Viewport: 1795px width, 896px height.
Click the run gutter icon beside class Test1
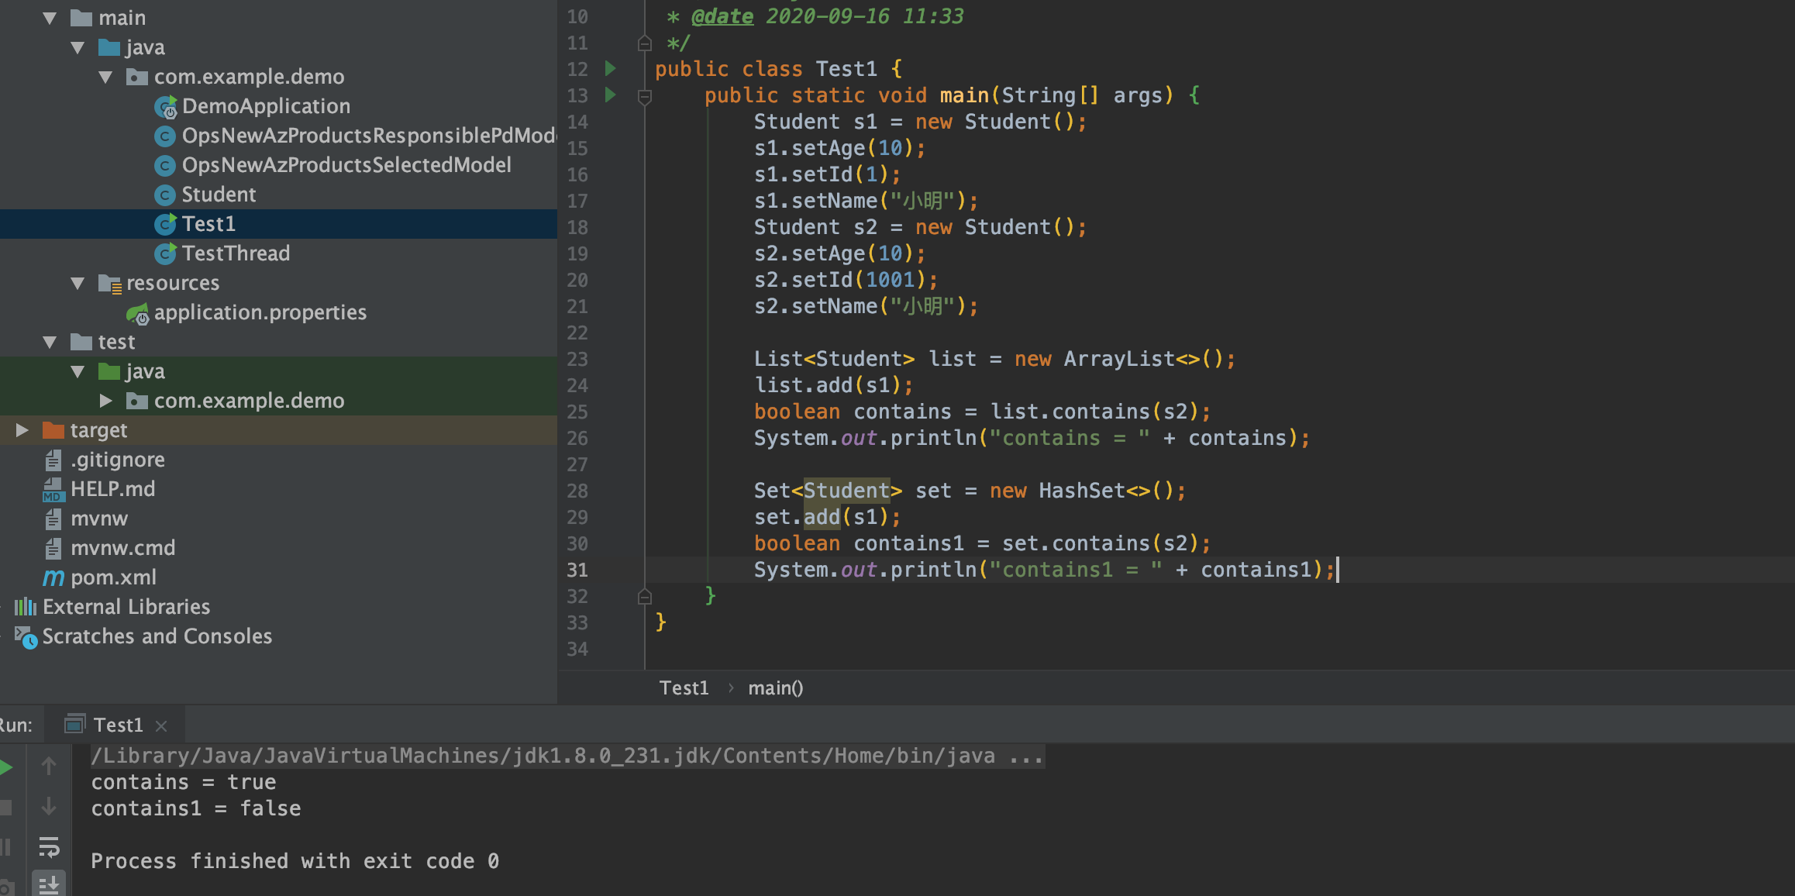point(611,69)
